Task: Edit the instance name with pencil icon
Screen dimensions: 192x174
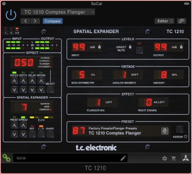Action: click(123, 158)
